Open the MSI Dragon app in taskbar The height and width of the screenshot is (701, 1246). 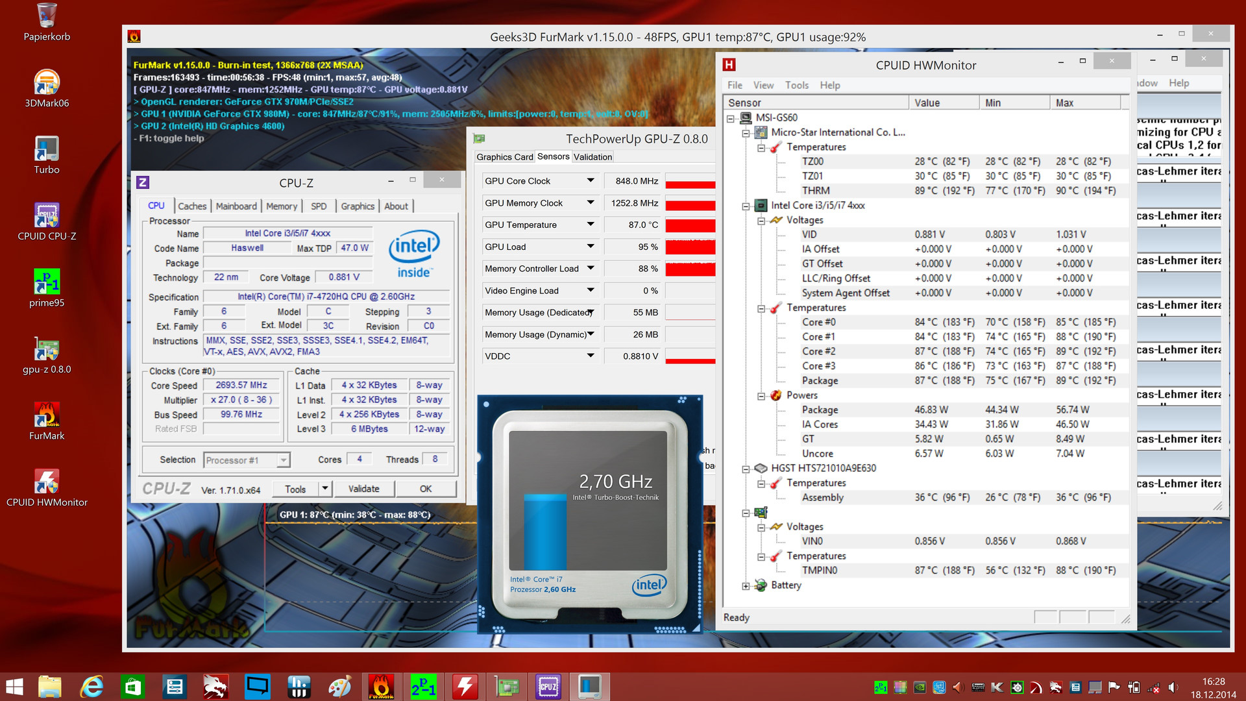tap(215, 687)
